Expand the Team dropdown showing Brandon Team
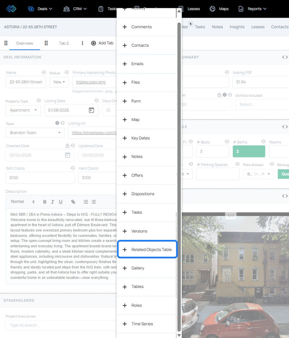This screenshot has height=338, width=289. pos(35,133)
